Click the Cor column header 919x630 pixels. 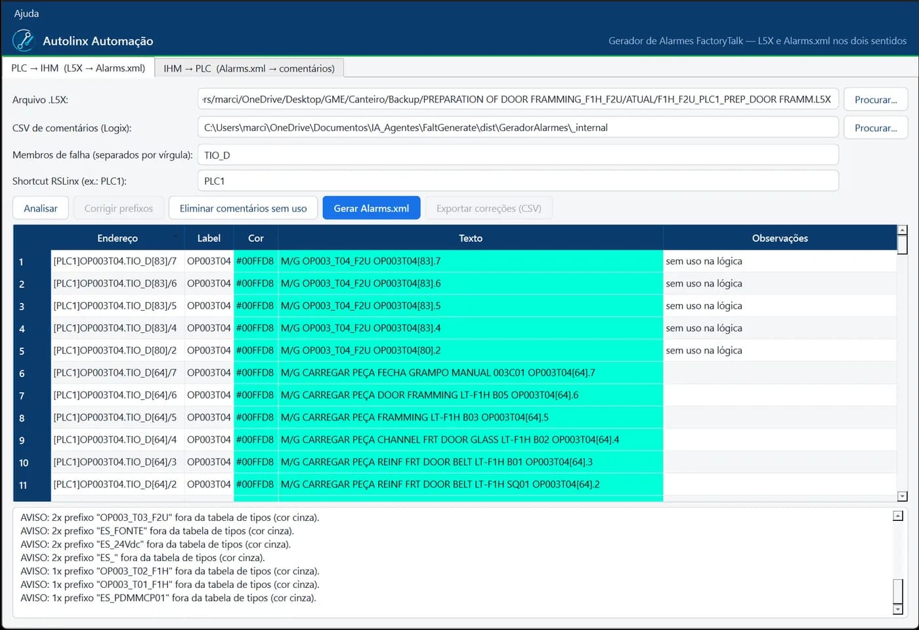(256, 238)
